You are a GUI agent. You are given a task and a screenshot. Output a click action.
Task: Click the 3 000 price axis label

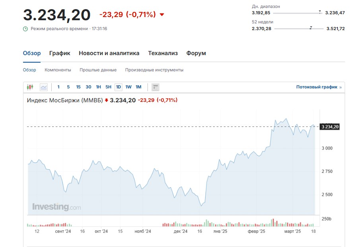327,148
